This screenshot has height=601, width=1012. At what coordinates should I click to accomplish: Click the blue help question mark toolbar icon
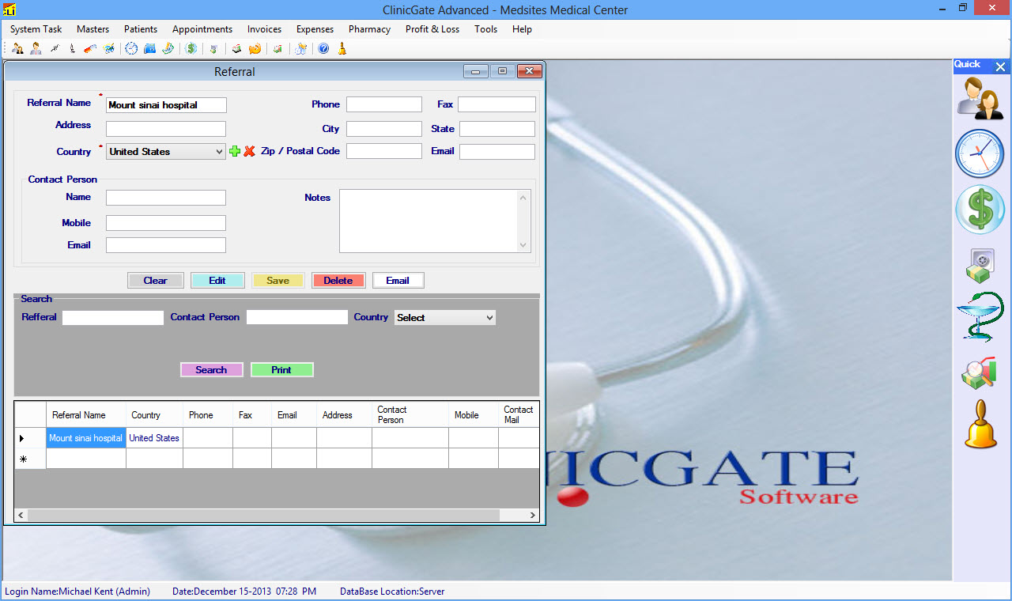(x=323, y=49)
